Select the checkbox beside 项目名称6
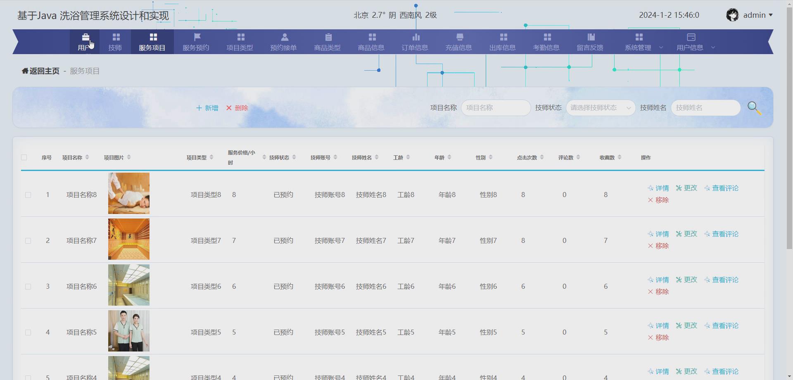The height and width of the screenshot is (380, 793). coord(28,286)
